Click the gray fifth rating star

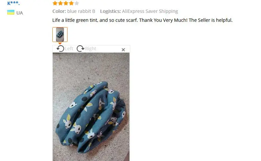coord(77,3)
